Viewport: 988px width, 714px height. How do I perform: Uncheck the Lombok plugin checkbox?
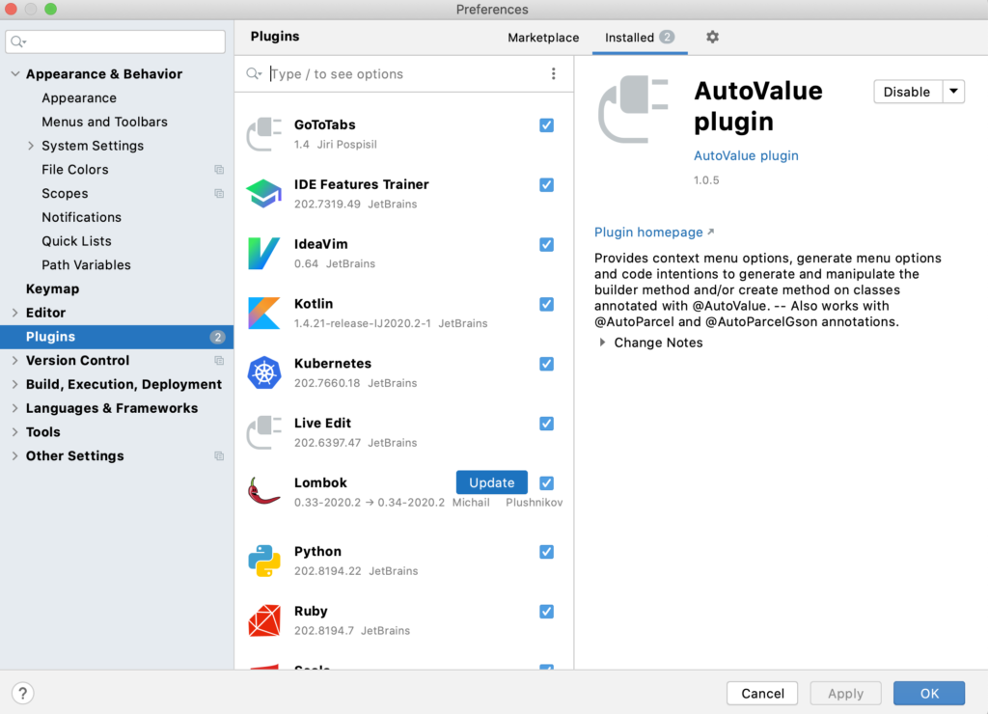click(x=546, y=482)
